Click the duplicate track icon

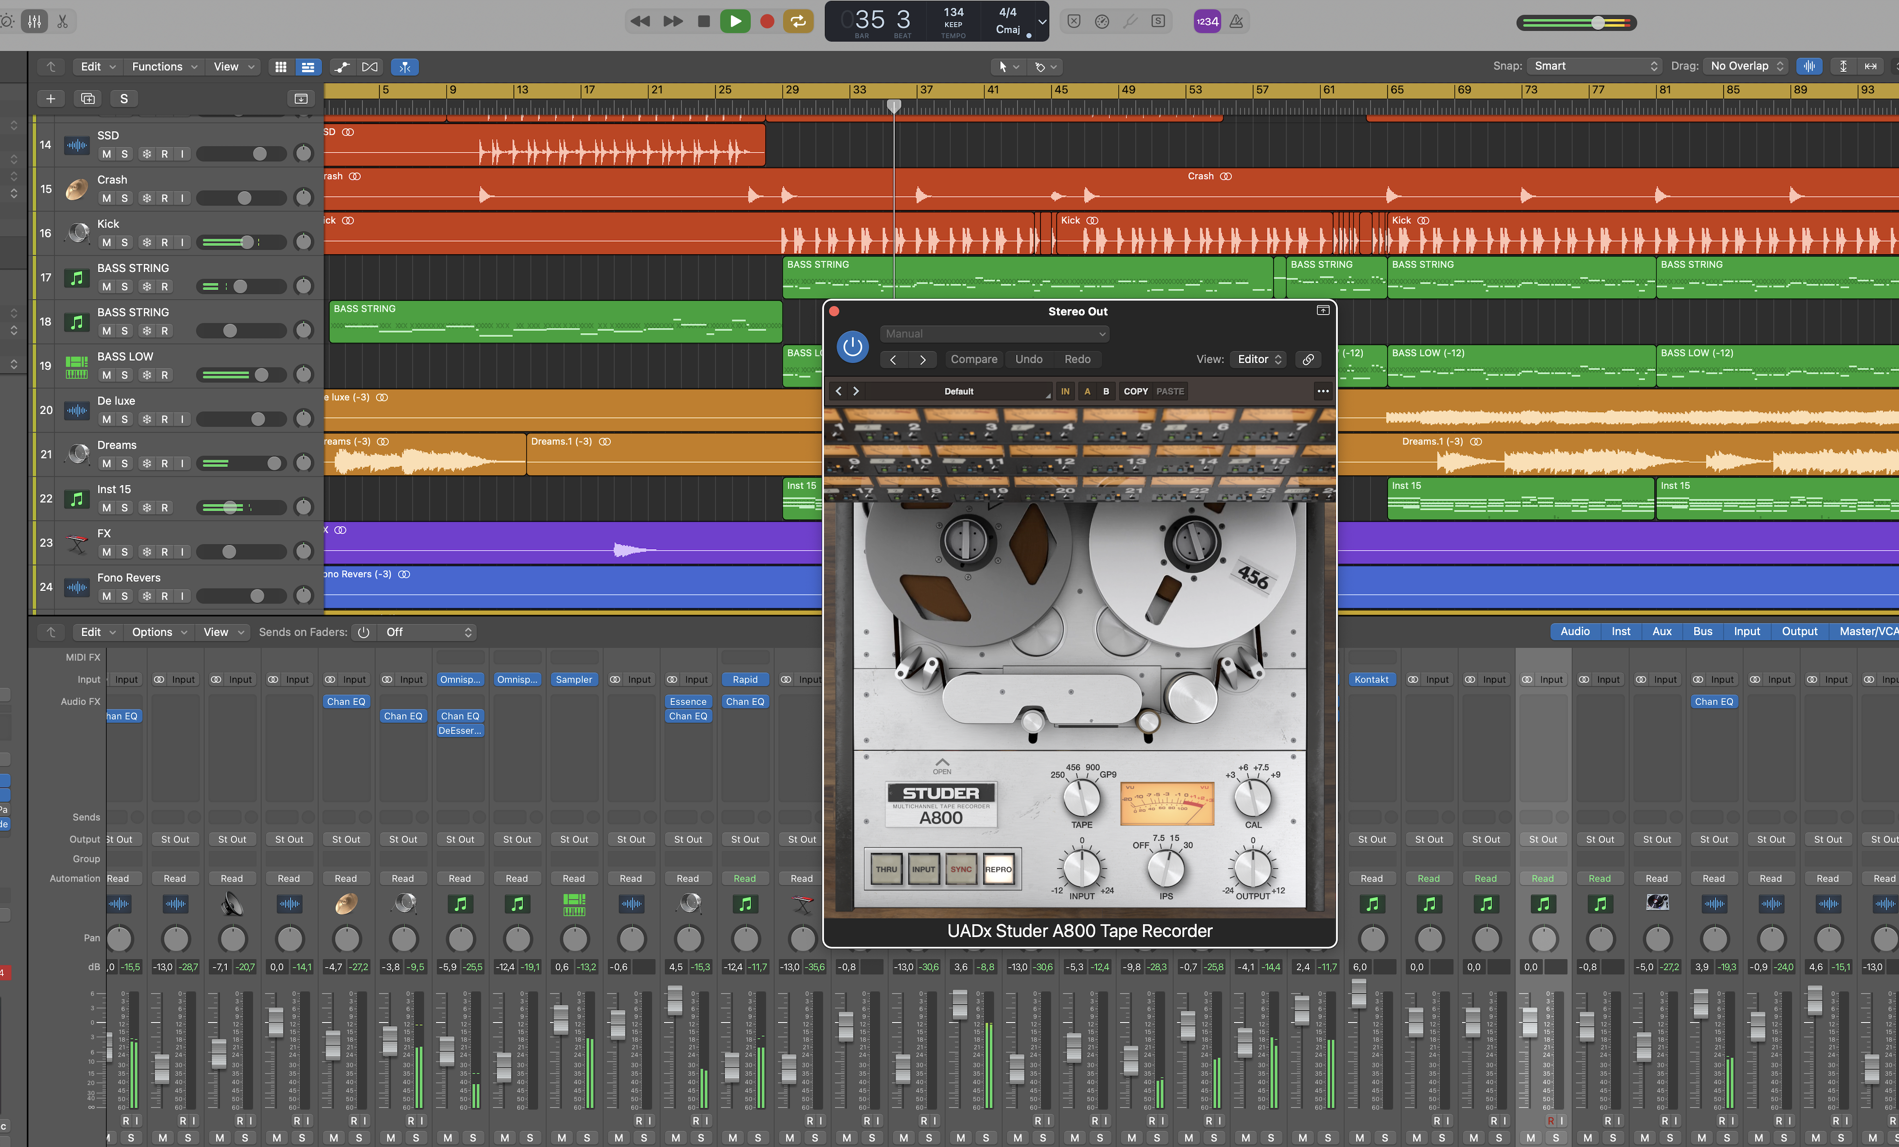tap(88, 99)
